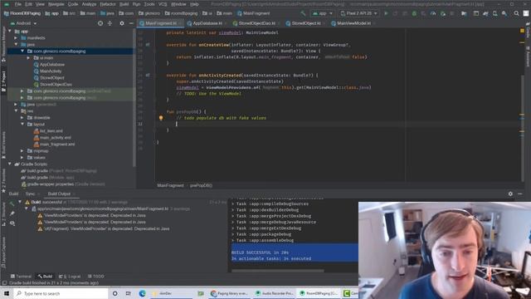Image resolution: width=531 pixels, height=299 pixels.
Task: Click RoomDBPaging breadcrumb in navigation bar
Action: tap(22, 13)
